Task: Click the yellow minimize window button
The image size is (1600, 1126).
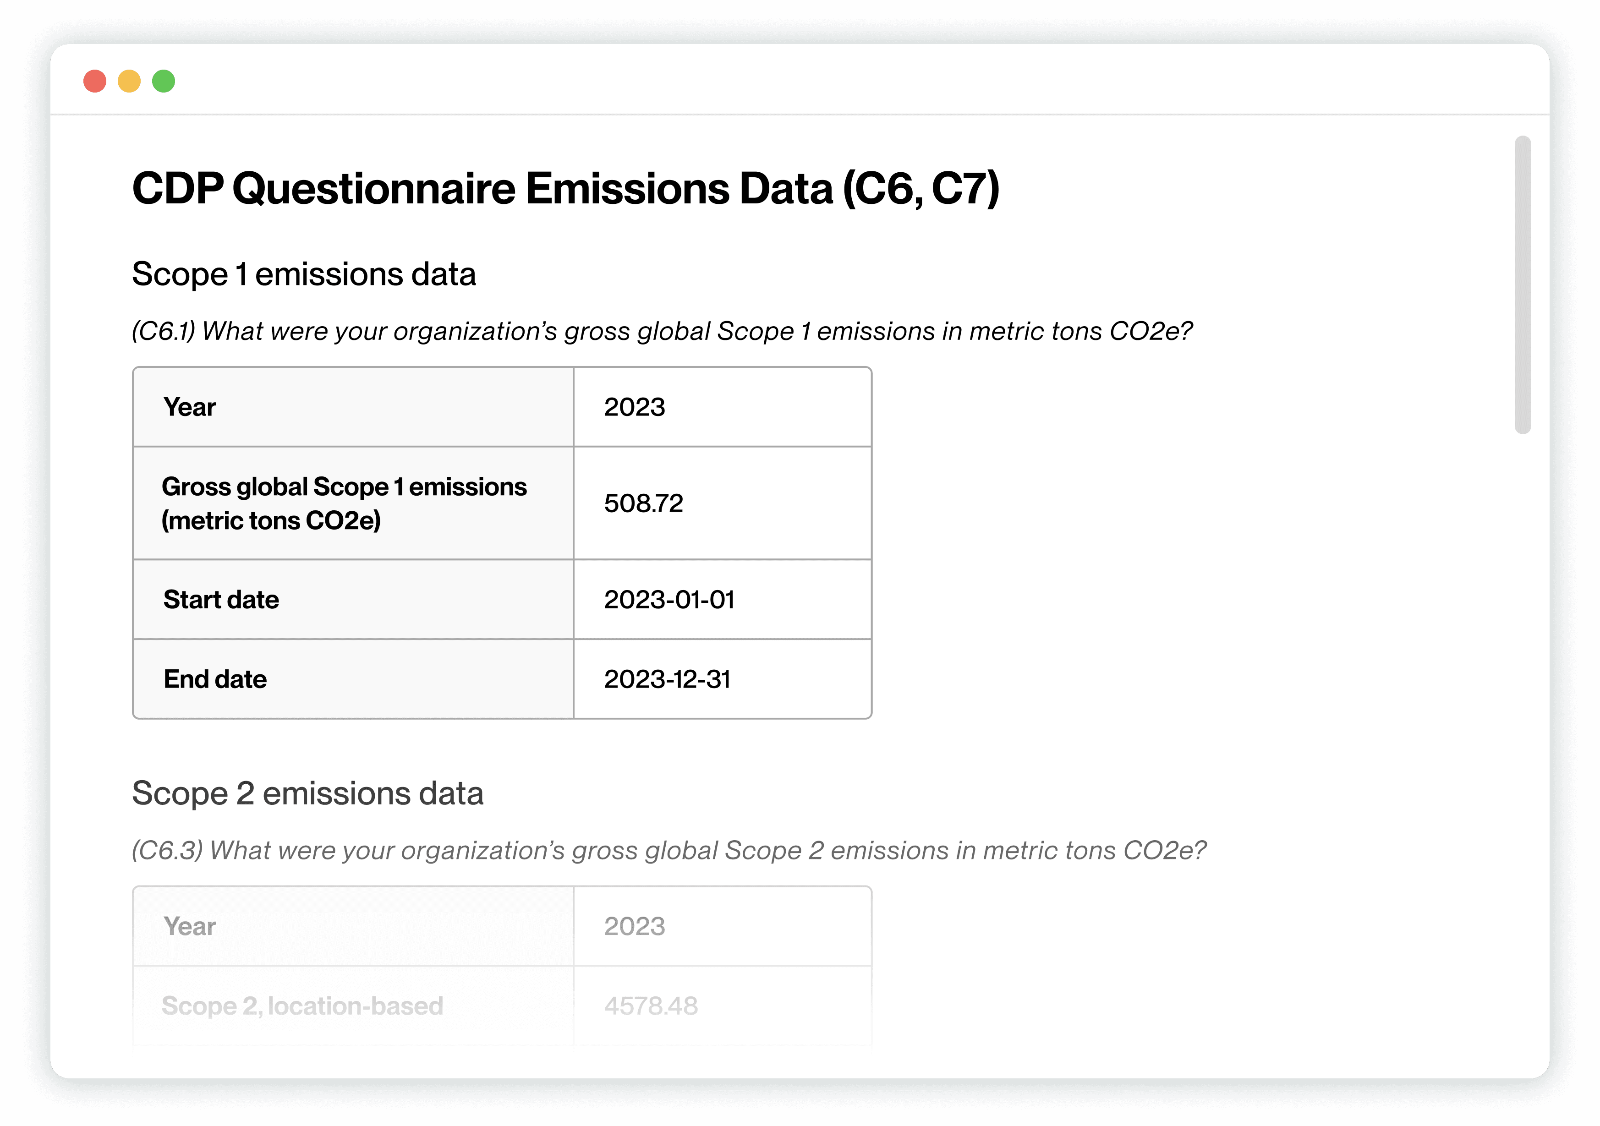Action: pyautogui.click(x=129, y=81)
